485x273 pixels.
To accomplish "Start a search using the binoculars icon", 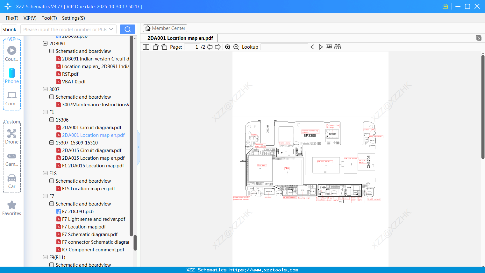I will (338, 47).
